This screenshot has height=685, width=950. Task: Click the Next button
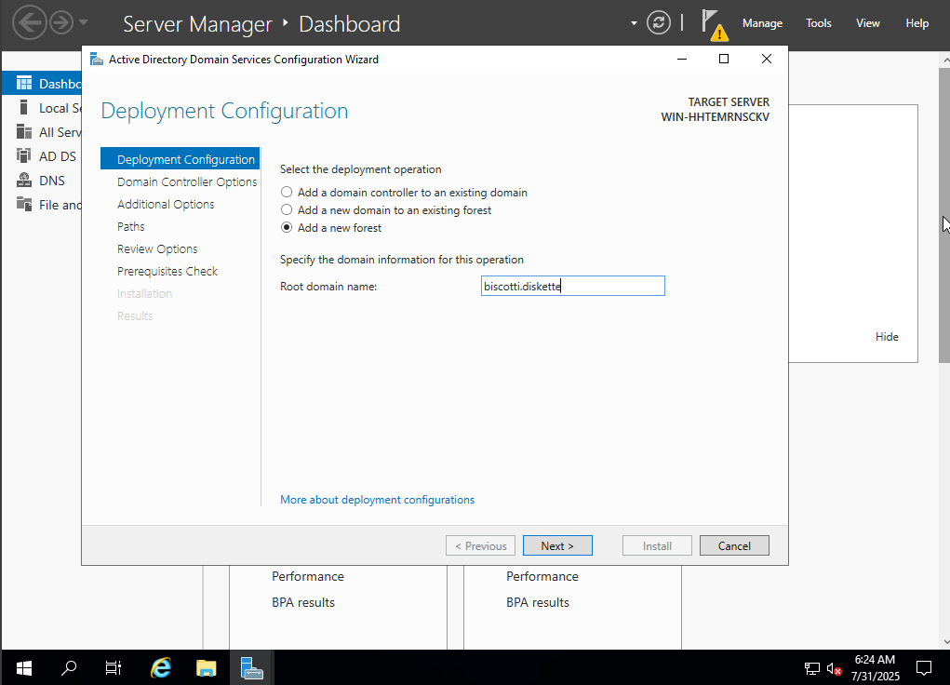pos(557,546)
